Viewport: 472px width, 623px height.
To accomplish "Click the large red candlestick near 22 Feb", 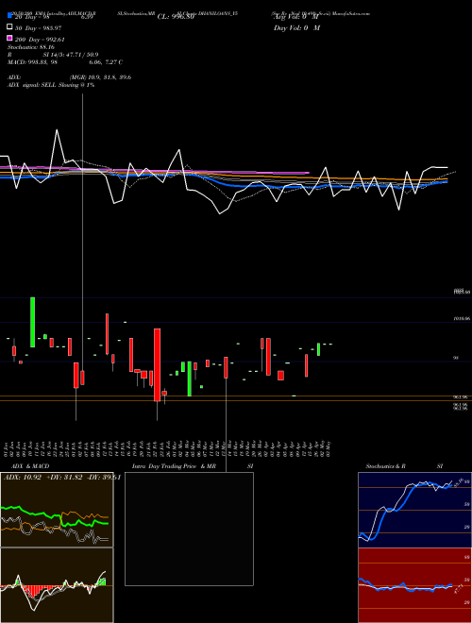I will point(157,364).
